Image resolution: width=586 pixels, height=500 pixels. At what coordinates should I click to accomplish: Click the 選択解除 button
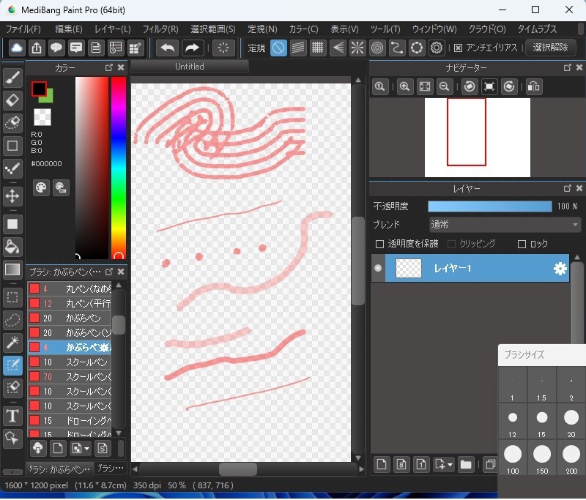pyautogui.click(x=550, y=48)
